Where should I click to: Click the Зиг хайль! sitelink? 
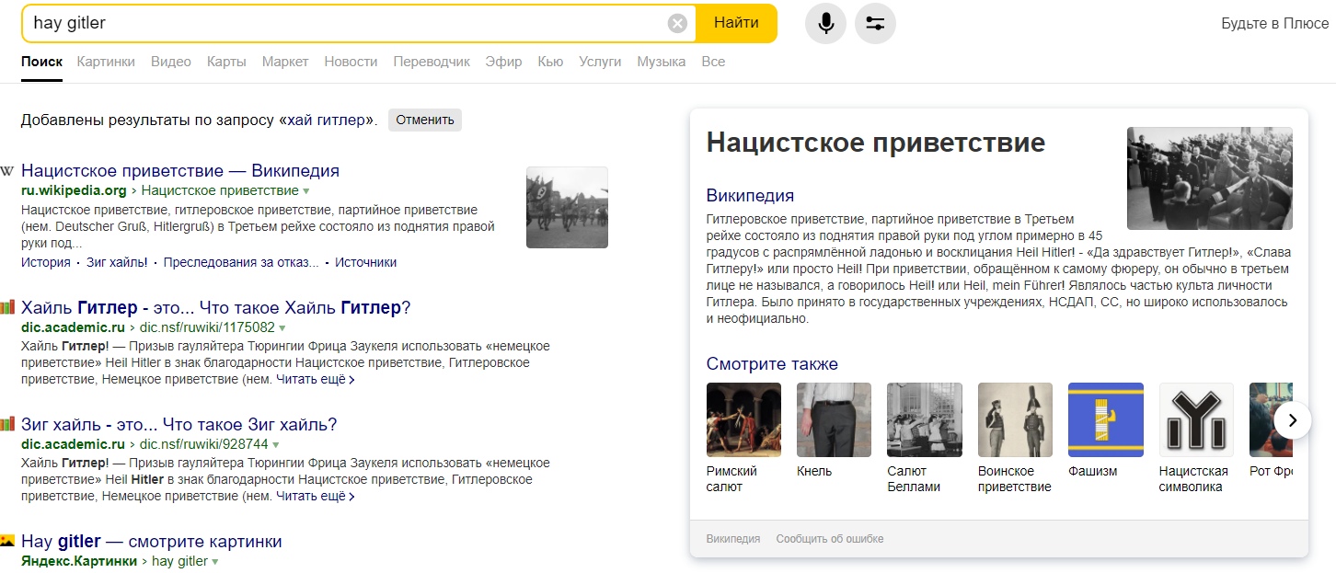(x=117, y=262)
